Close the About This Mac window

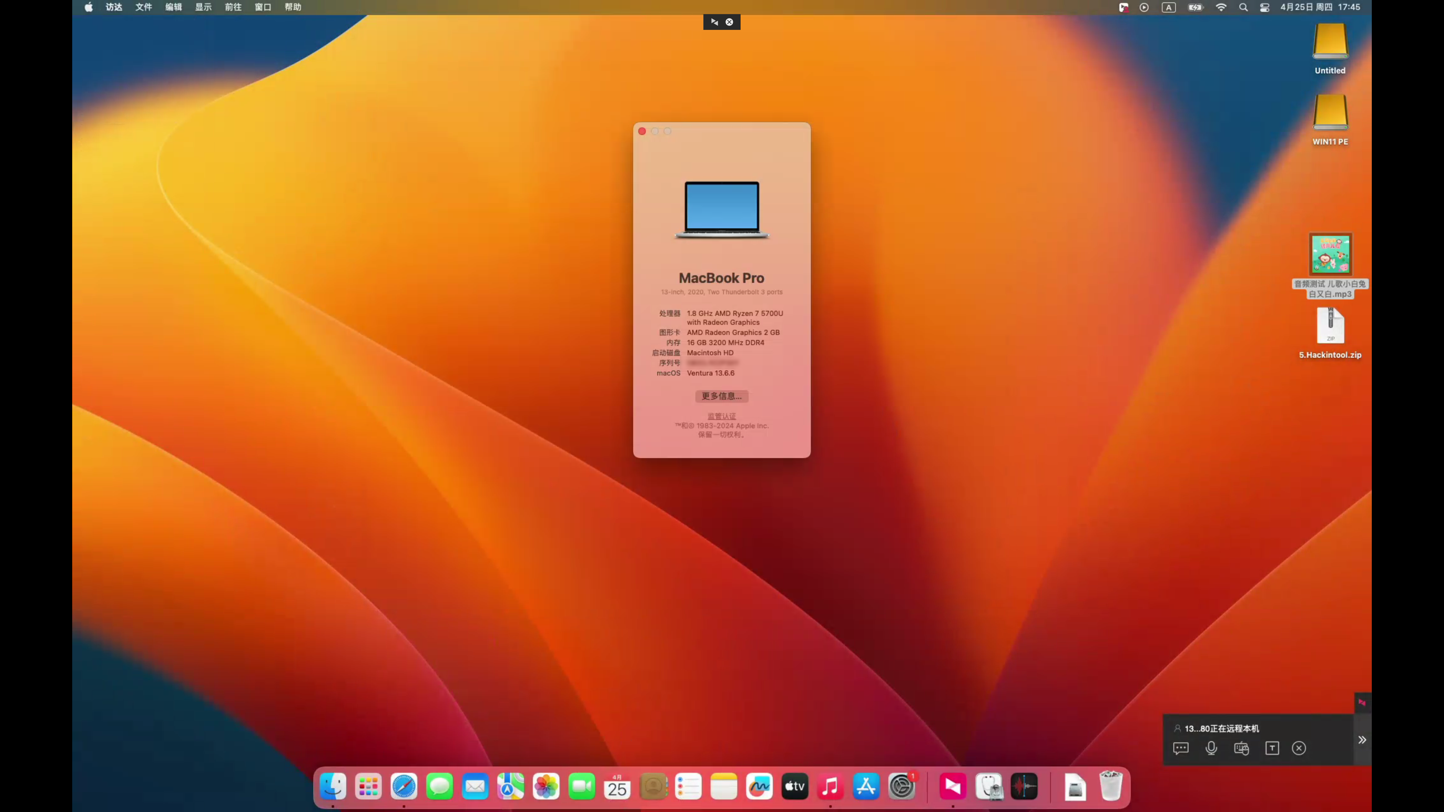click(642, 131)
